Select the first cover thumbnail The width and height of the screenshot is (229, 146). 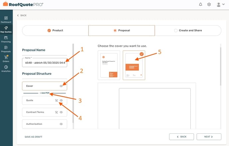tap(109, 65)
